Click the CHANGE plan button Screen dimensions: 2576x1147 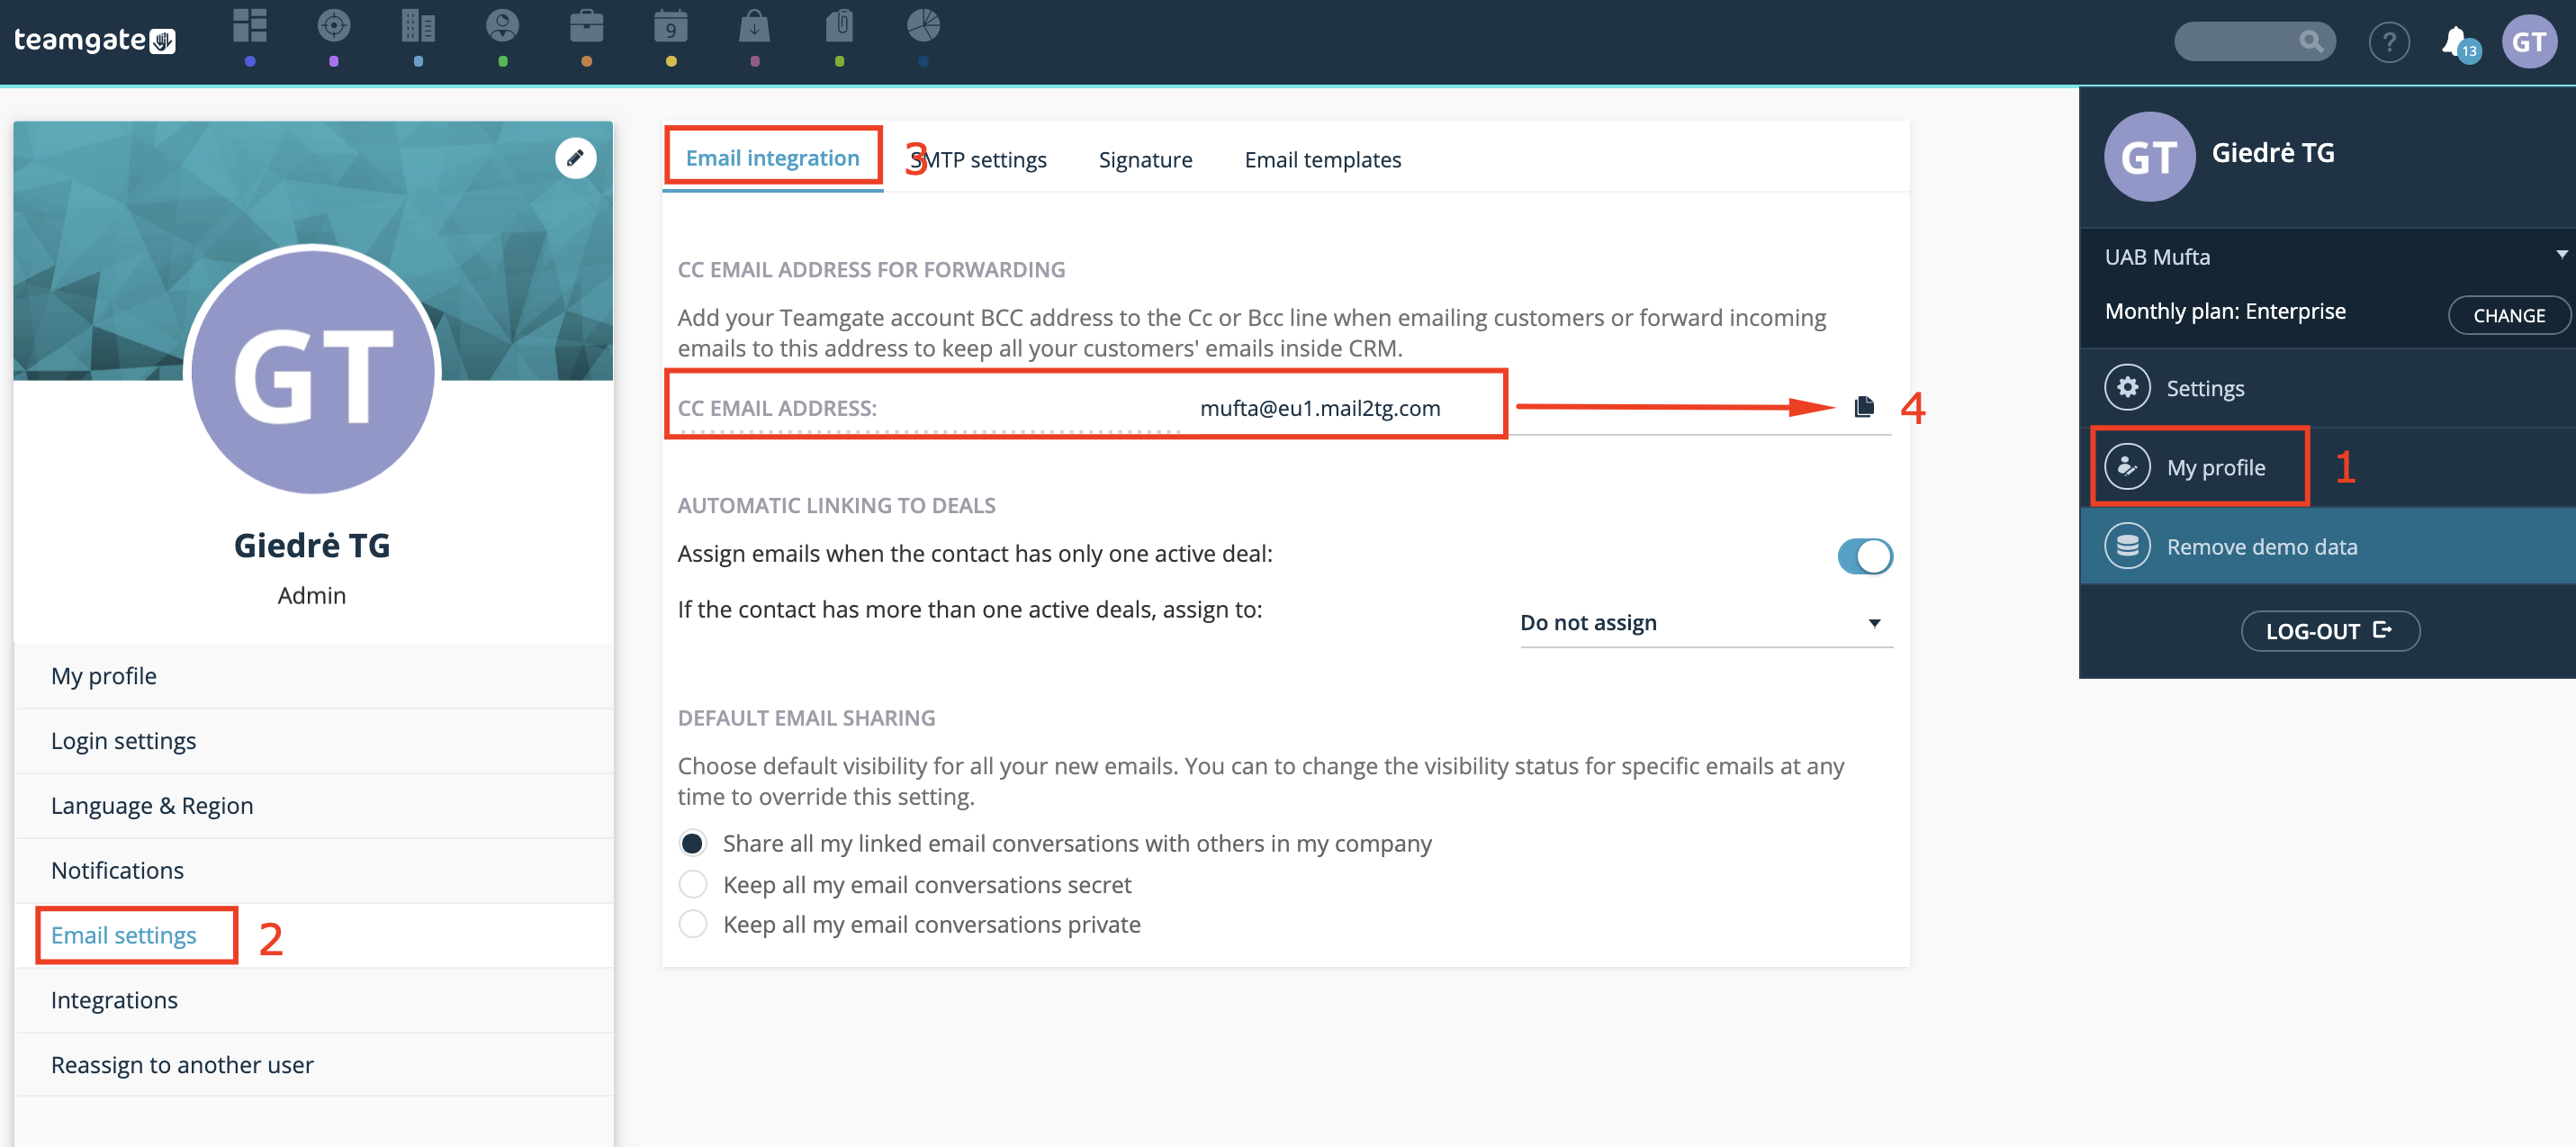click(x=2509, y=315)
